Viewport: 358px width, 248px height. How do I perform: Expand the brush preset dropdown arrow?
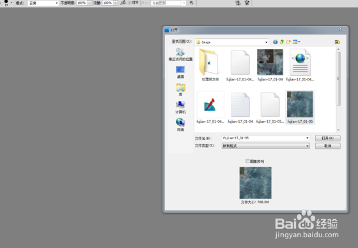[12, 3]
